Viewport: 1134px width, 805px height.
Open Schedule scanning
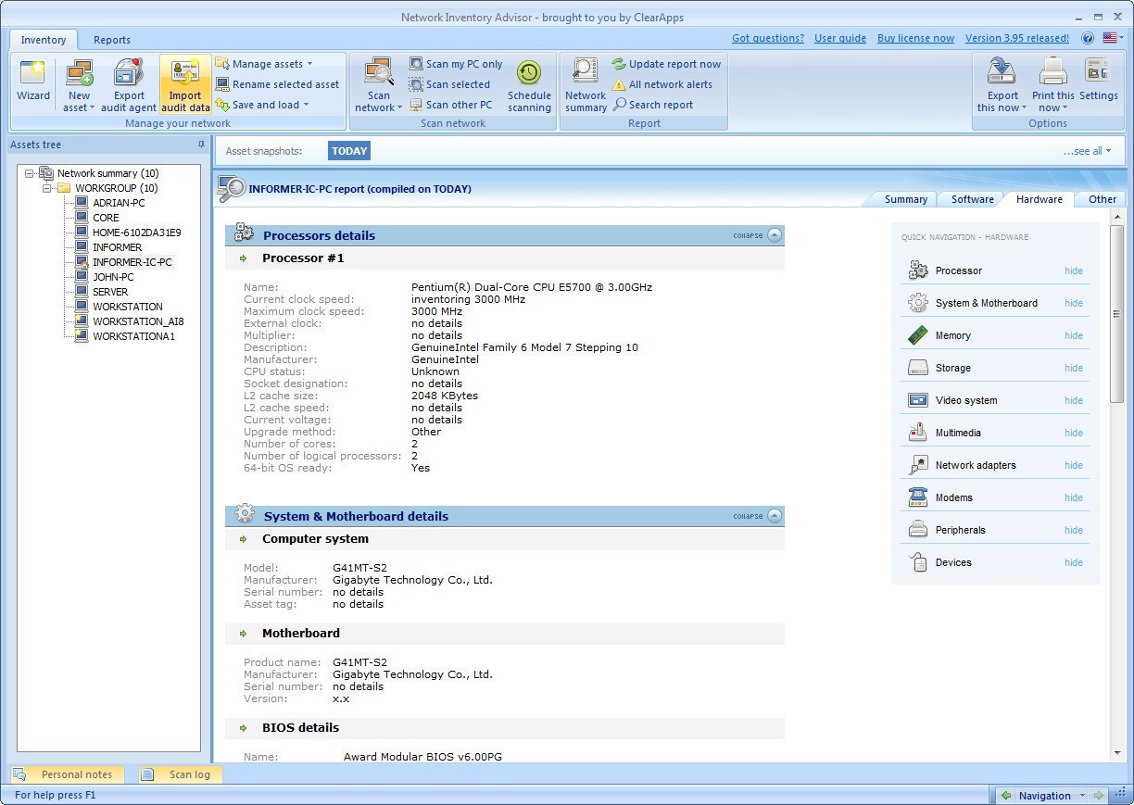(528, 82)
